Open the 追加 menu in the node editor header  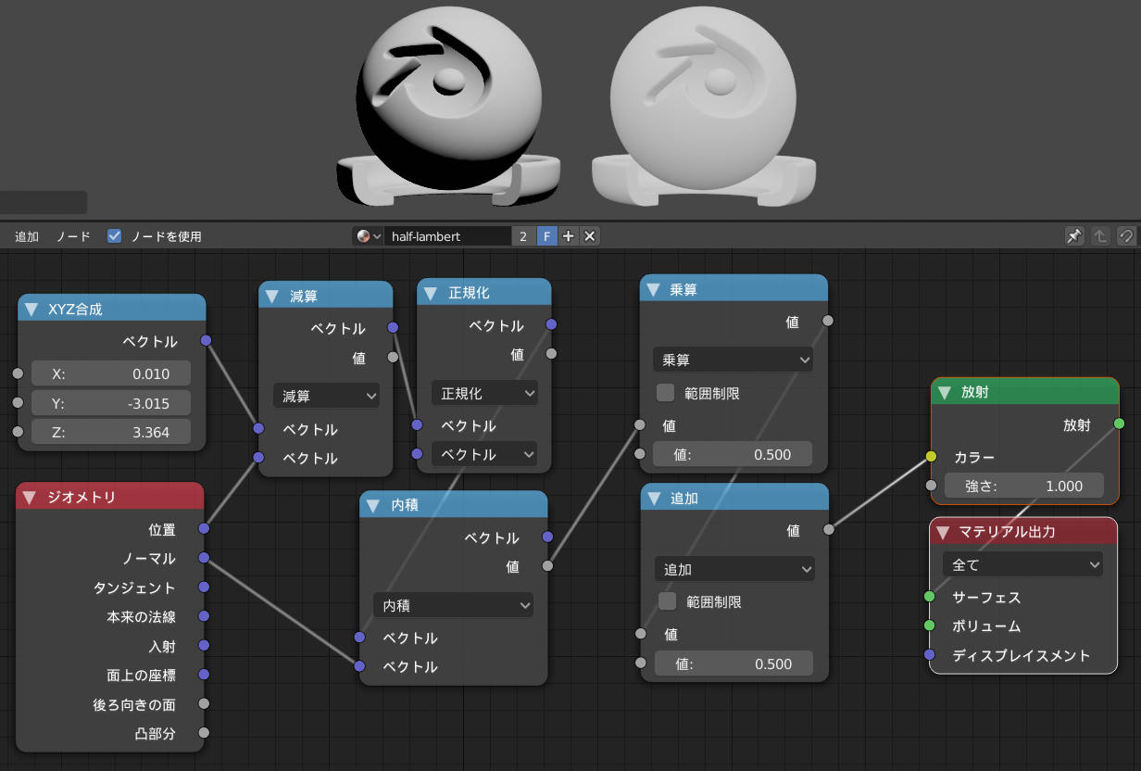[x=27, y=236]
